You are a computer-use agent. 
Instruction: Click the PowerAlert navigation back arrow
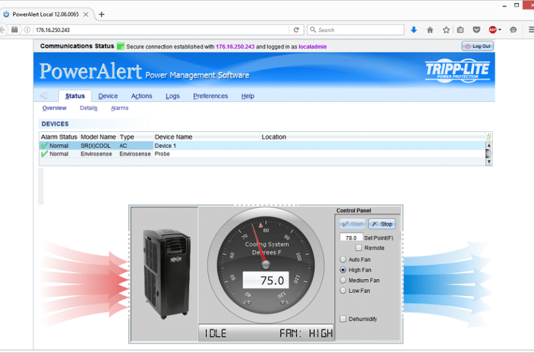coord(44,96)
